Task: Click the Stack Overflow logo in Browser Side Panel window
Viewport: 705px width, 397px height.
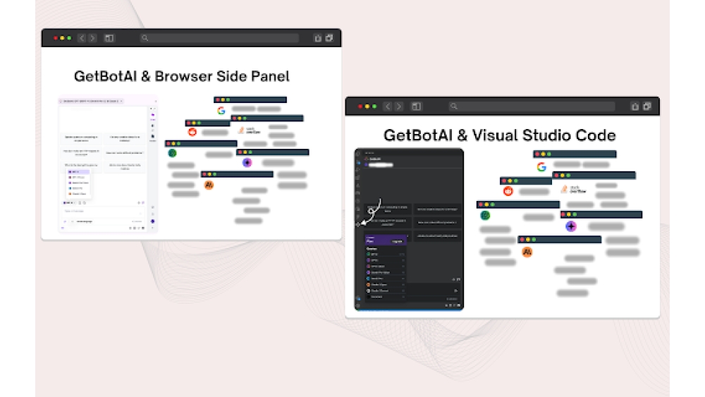Action: click(x=250, y=130)
